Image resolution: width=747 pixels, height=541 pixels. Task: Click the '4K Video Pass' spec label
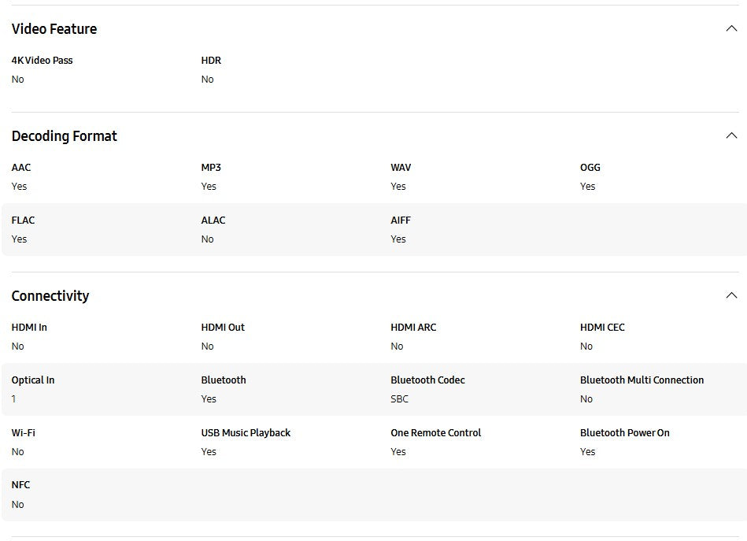[42, 61]
